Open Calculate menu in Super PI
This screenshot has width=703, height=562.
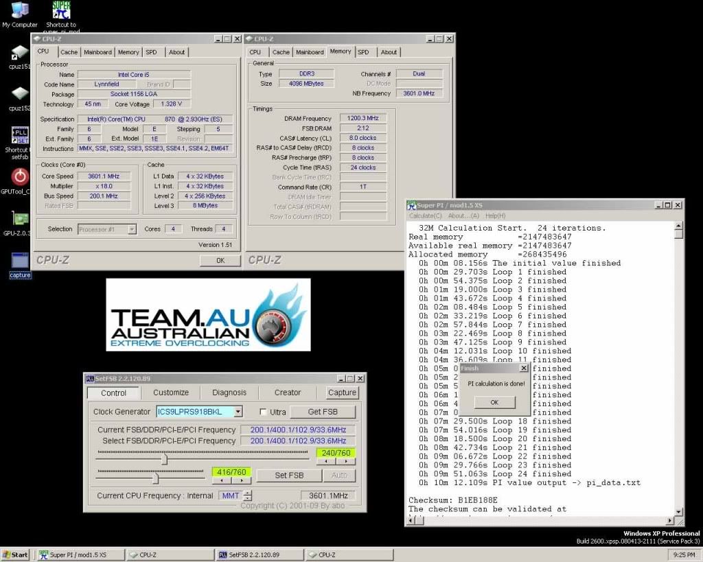tap(425, 215)
